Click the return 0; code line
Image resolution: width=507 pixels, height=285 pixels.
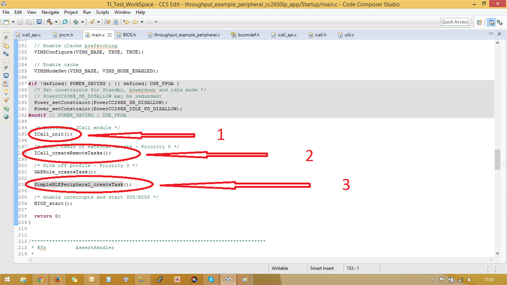point(47,216)
